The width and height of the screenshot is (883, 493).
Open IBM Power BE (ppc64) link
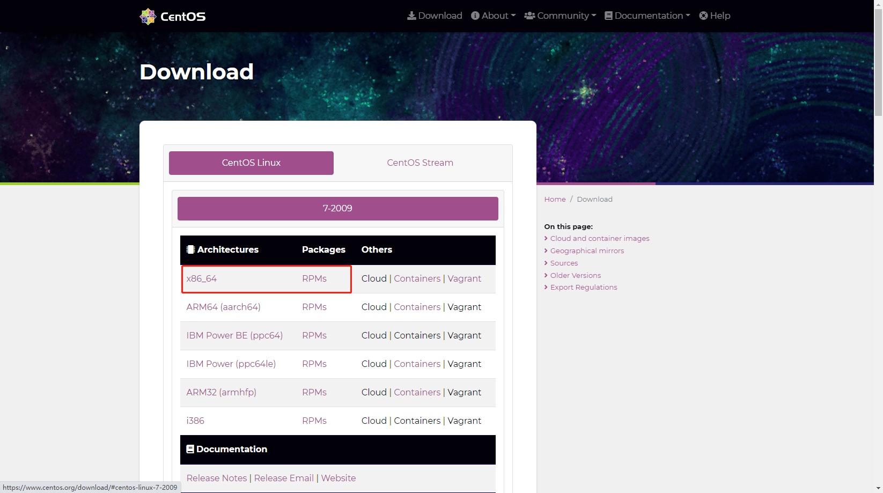234,335
